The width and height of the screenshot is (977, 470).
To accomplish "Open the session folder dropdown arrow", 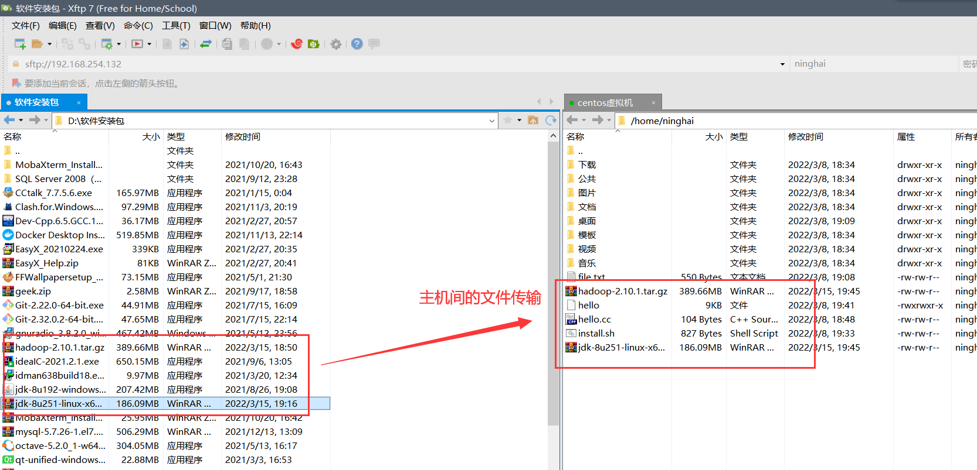I will click(50, 44).
